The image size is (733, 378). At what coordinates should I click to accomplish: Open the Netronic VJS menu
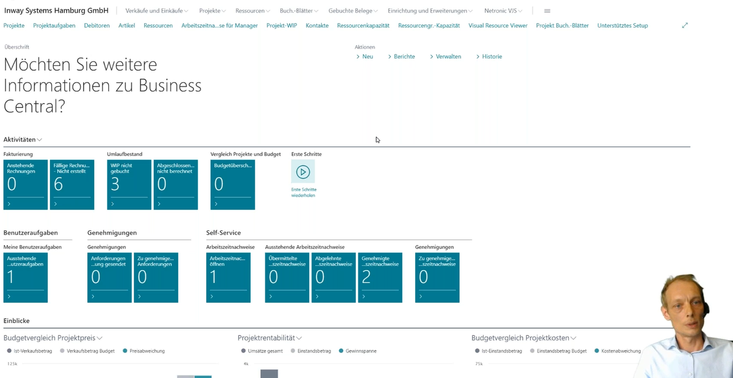click(503, 11)
